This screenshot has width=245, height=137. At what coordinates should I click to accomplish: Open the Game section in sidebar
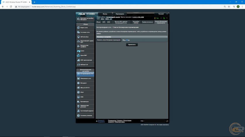pos(85,51)
